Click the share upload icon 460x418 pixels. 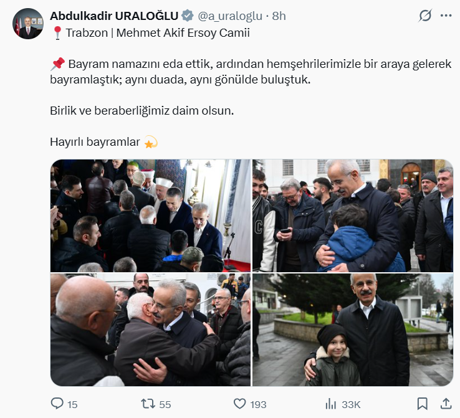446,404
